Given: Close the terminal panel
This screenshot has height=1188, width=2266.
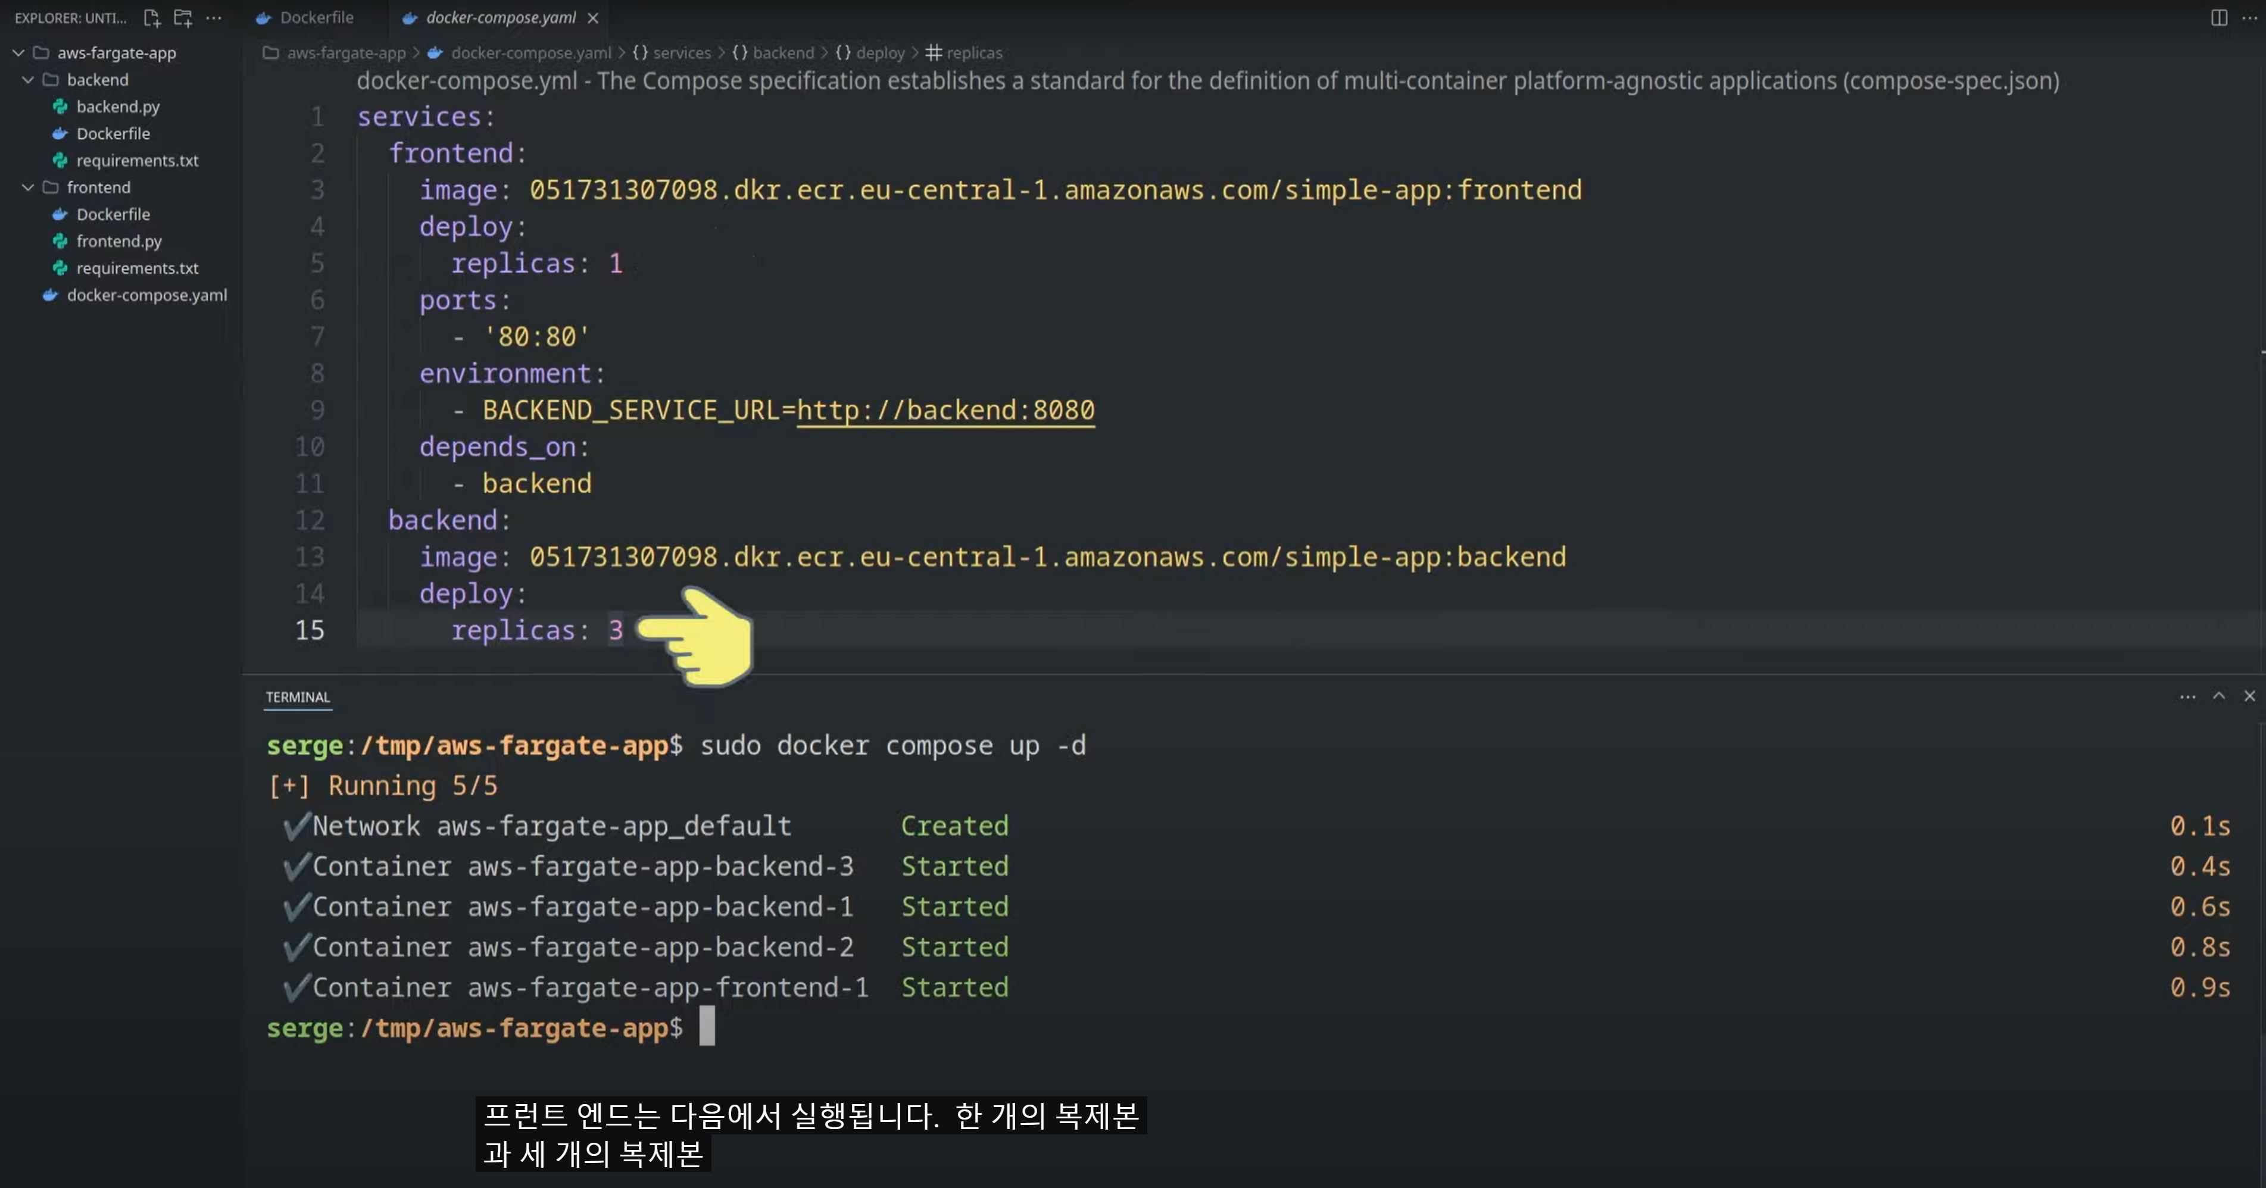Looking at the screenshot, I should coord(2249,696).
